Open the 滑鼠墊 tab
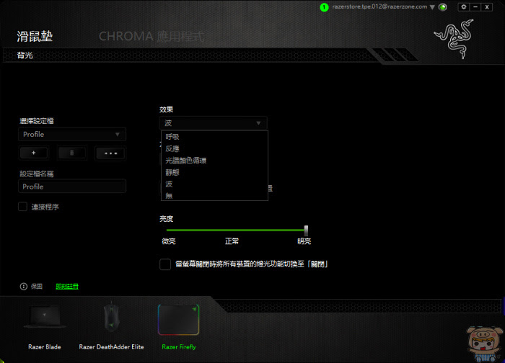Screen dimensions: 505x363 (x=35, y=36)
